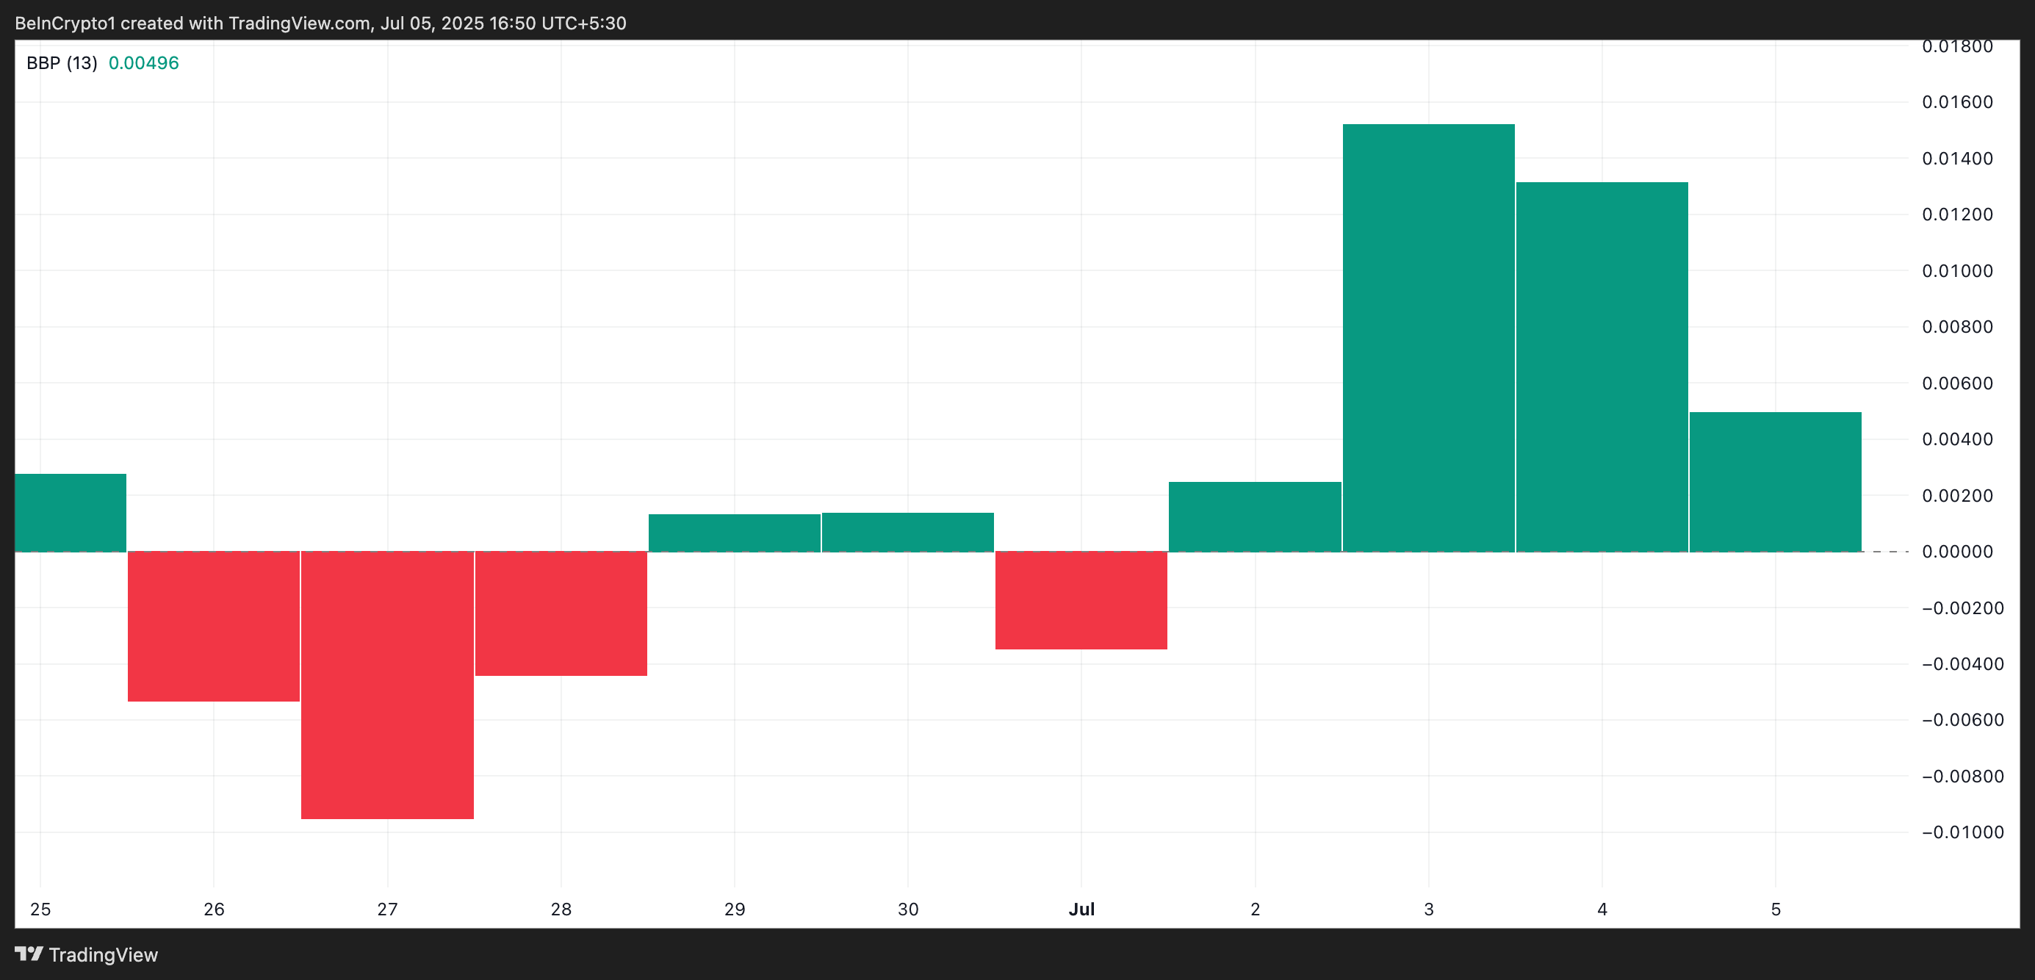Click the red bar for the 28th

(561, 613)
